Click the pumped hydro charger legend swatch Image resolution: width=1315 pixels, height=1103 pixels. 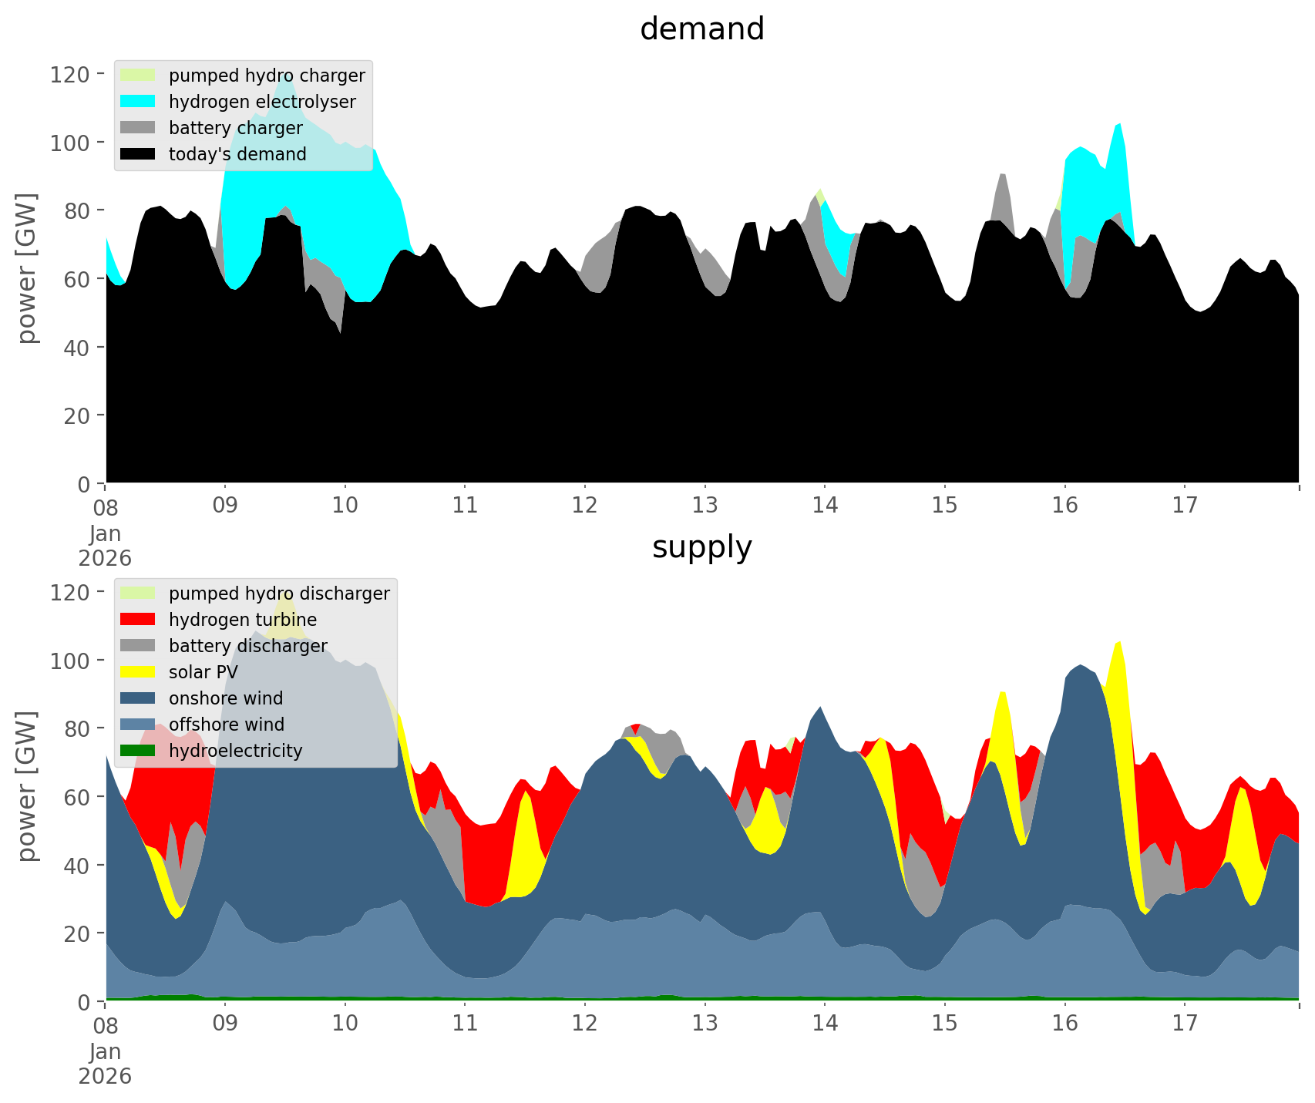coord(138,76)
